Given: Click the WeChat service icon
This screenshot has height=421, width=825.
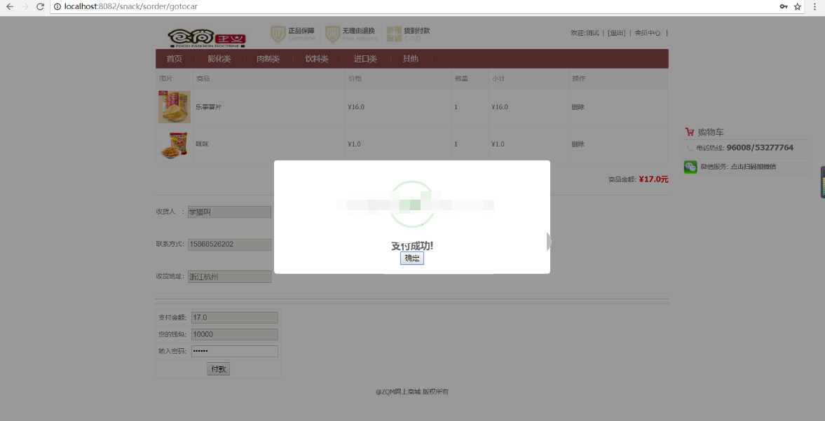Looking at the screenshot, I should click(x=690, y=167).
